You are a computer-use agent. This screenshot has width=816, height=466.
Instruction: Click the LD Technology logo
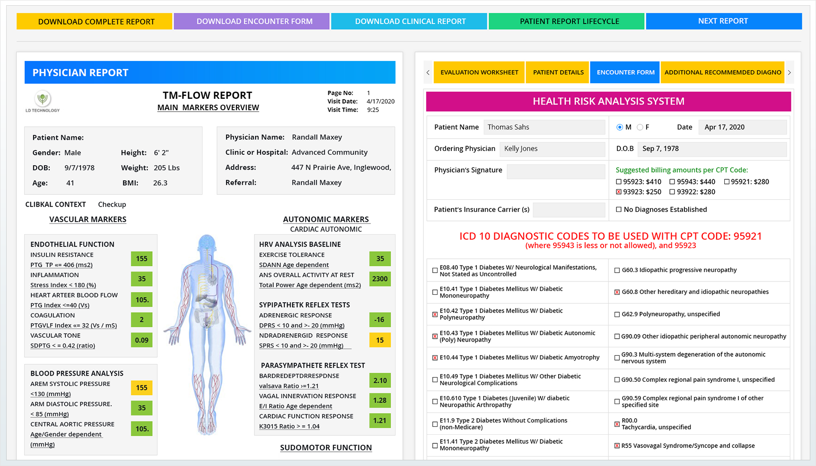click(x=43, y=102)
